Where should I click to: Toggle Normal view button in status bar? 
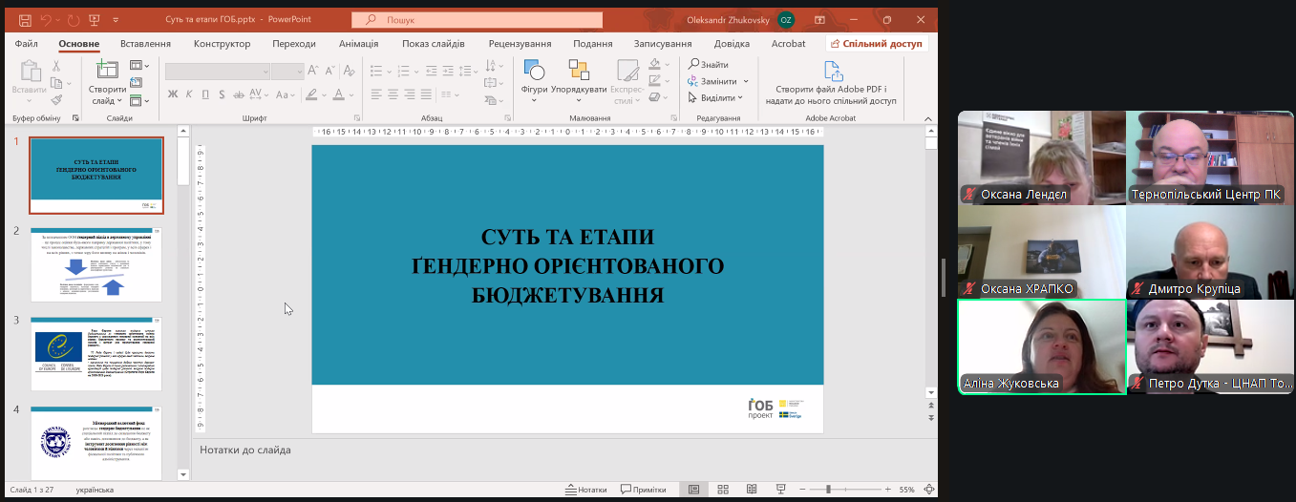[x=694, y=490]
